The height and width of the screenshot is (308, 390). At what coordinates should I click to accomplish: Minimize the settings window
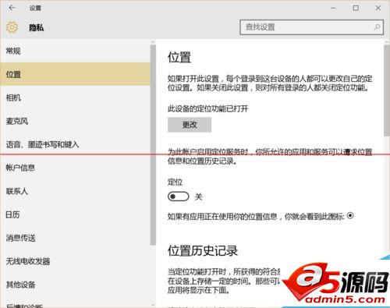(333, 8)
